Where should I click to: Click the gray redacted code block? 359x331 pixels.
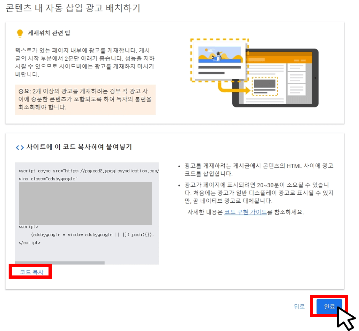[x=85, y=203]
